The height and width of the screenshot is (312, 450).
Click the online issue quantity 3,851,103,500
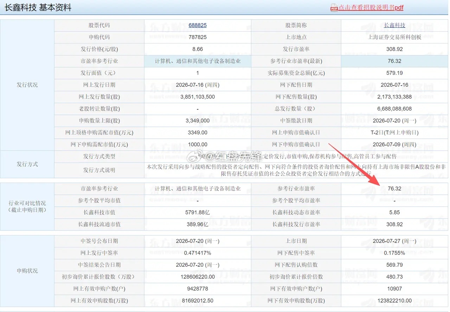[198, 97]
